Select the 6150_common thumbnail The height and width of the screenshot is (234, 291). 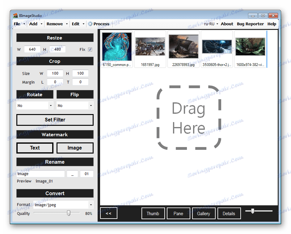pyautogui.click(x=117, y=49)
